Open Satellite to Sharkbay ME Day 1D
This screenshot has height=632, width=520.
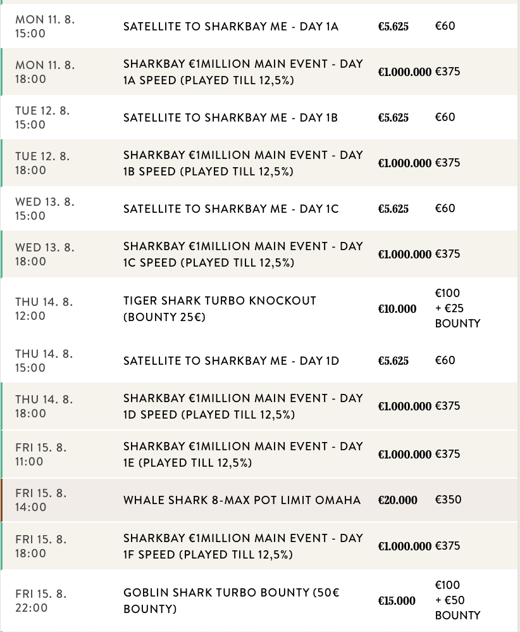tap(231, 361)
